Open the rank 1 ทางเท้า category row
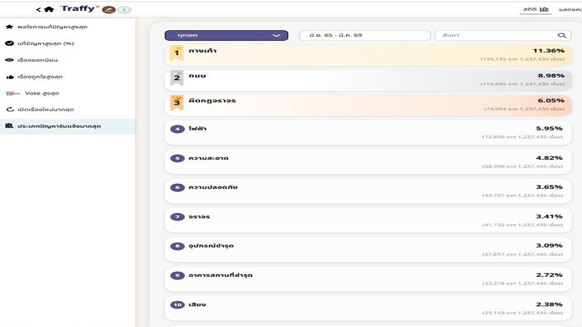Viewport: 582px width, 327px height. (368, 54)
